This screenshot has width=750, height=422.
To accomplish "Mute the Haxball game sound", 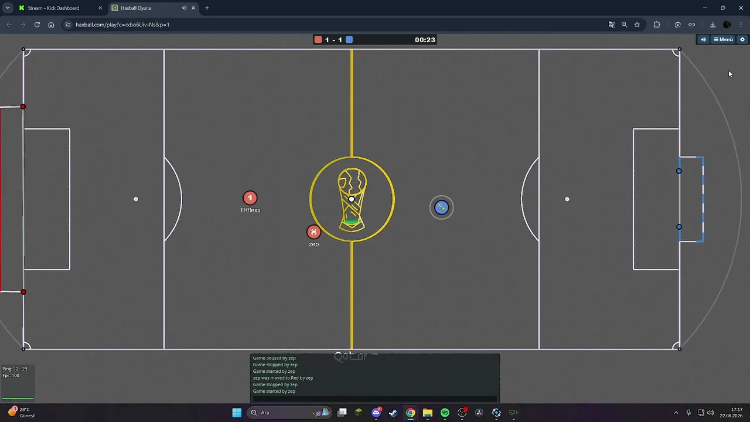I will (x=703, y=39).
